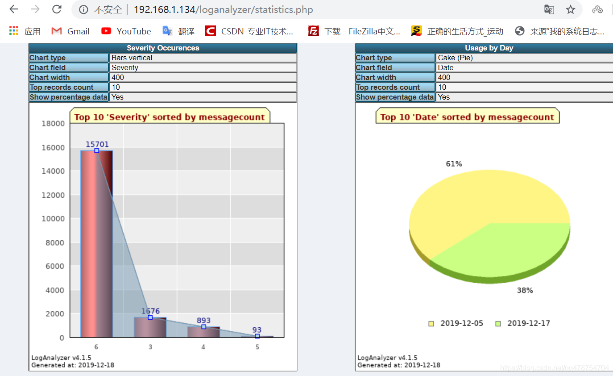Open the 来源"我的系统日志 bookmark
The image size is (613, 376).
559,31
